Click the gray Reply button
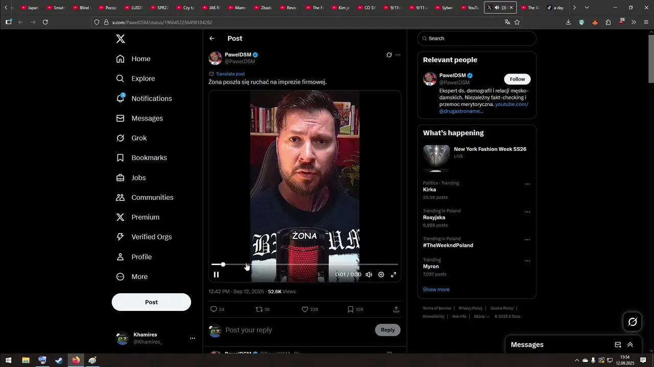The height and width of the screenshot is (367, 654). [x=388, y=330]
